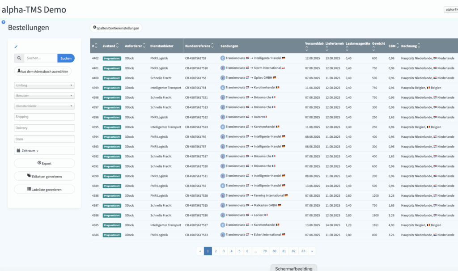Click Opitec GMBH shipment destination
This screenshot has width=458, height=271.
point(263,78)
